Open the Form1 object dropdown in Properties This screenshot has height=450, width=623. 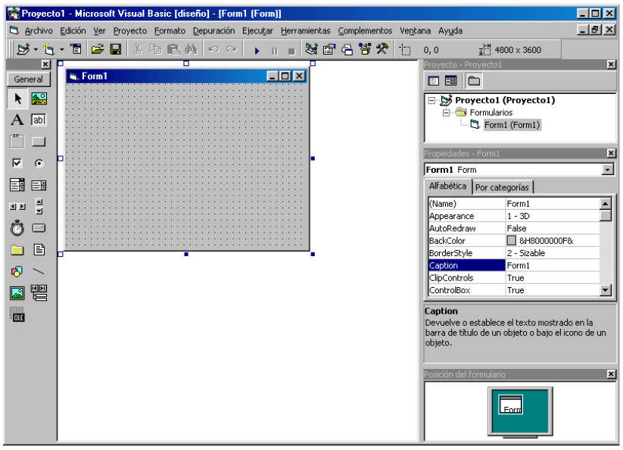608,170
